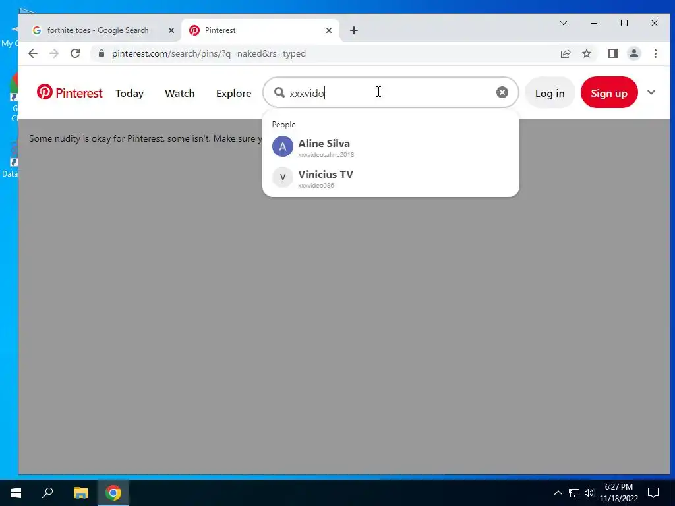Go forward in browser history
This screenshot has height=506, width=675.
pyautogui.click(x=54, y=54)
